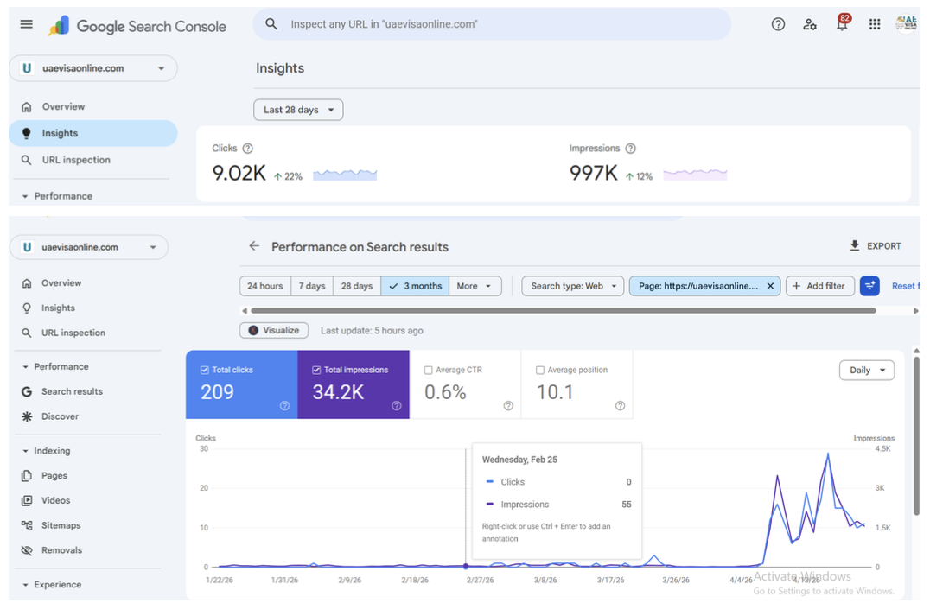Click the Sitemaps icon in sidebar
The image size is (930, 603).
(27, 525)
